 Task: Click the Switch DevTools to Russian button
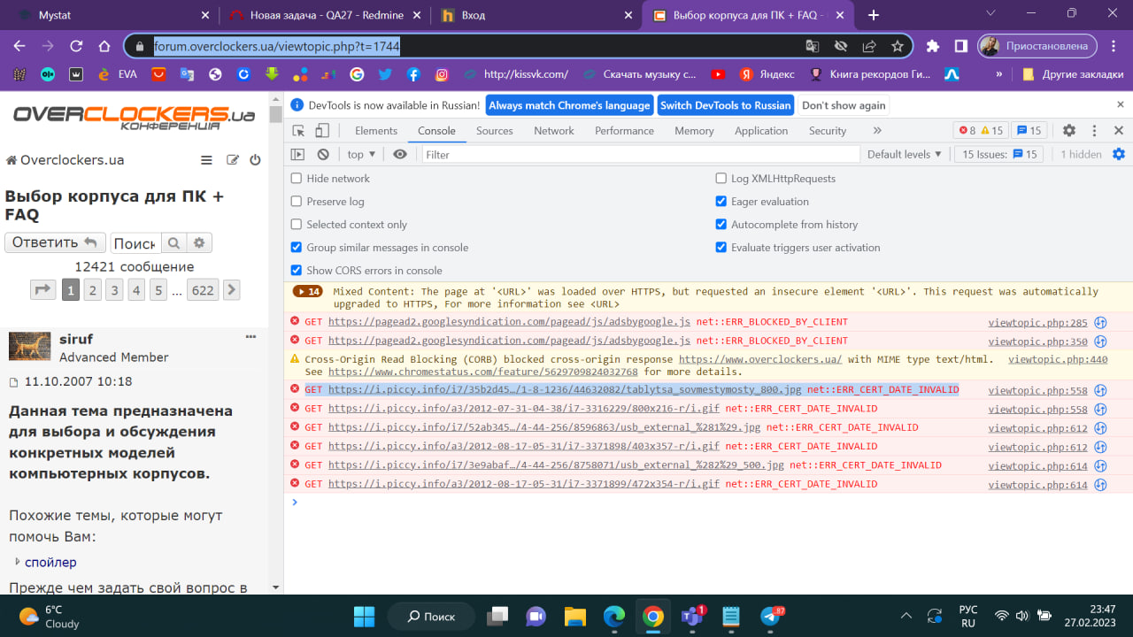click(725, 105)
